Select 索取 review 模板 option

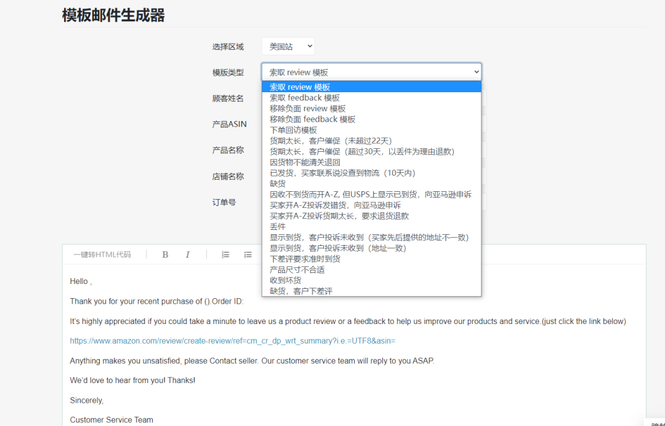click(x=371, y=87)
